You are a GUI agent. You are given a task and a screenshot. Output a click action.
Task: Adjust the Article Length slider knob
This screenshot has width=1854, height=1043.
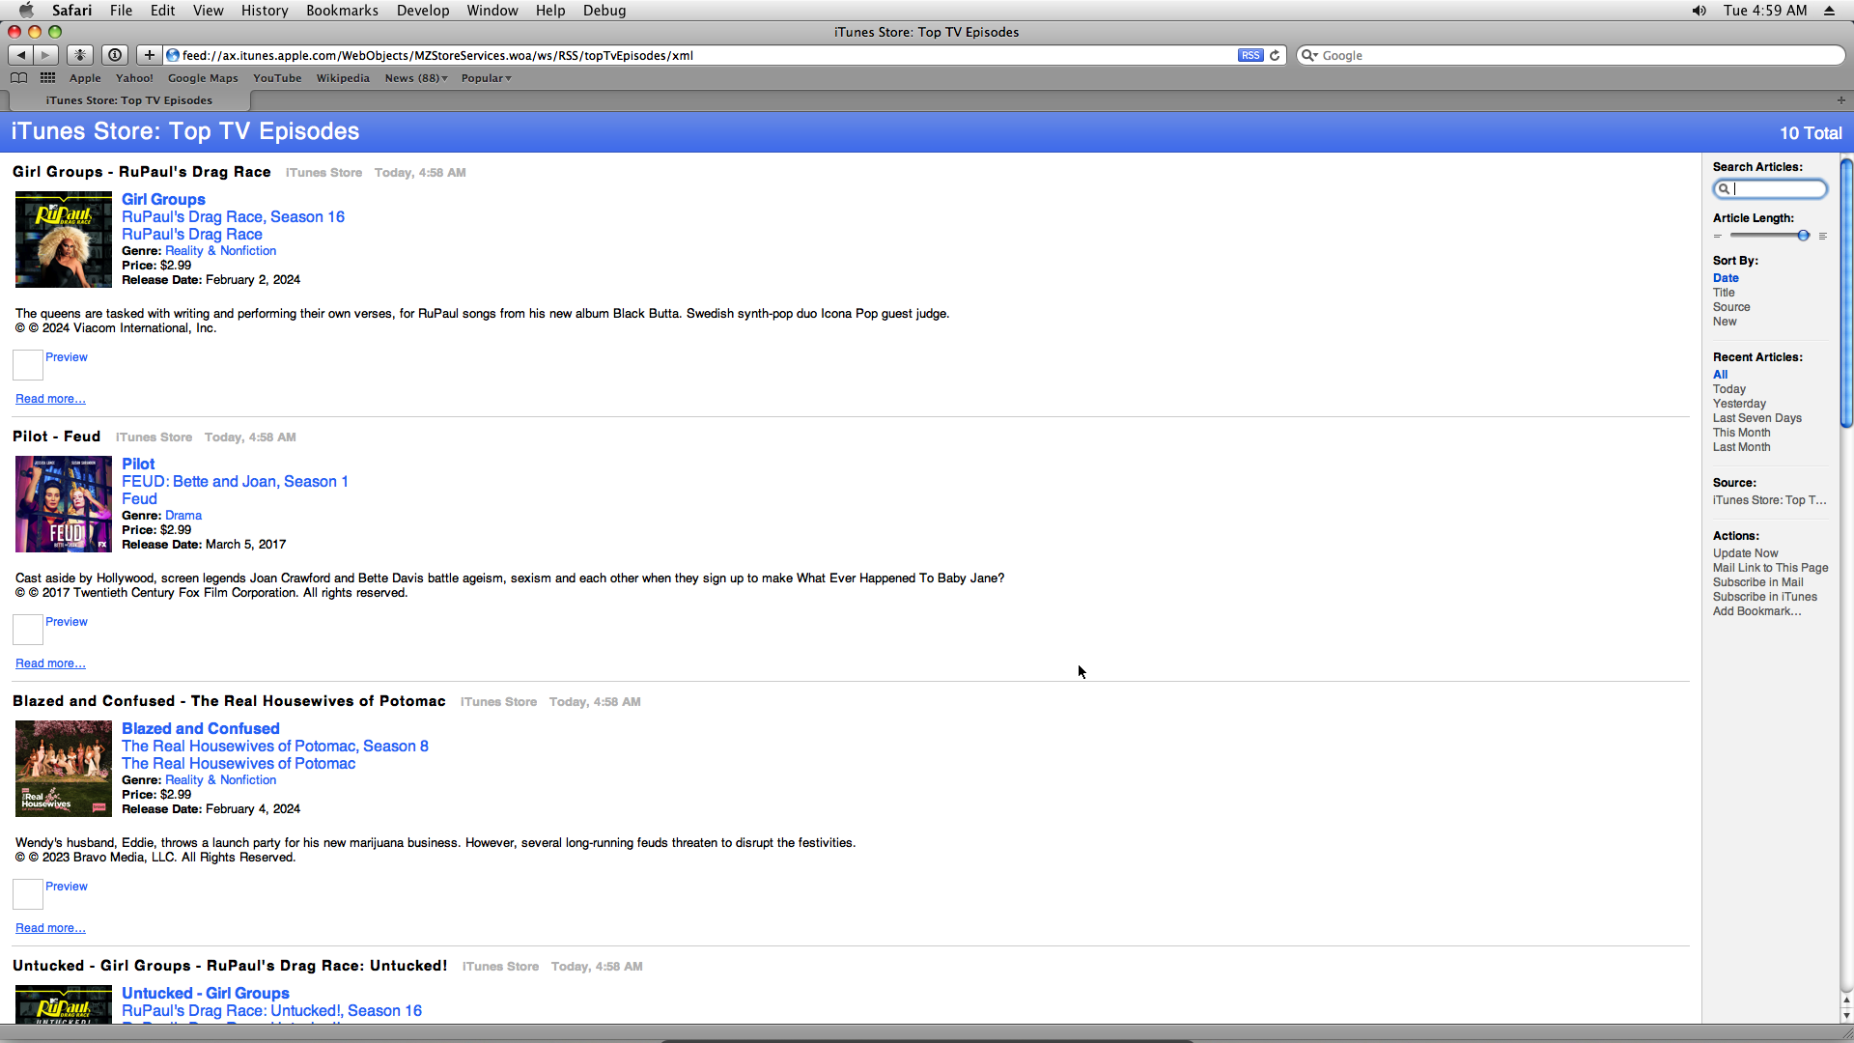click(x=1803, y=236)
